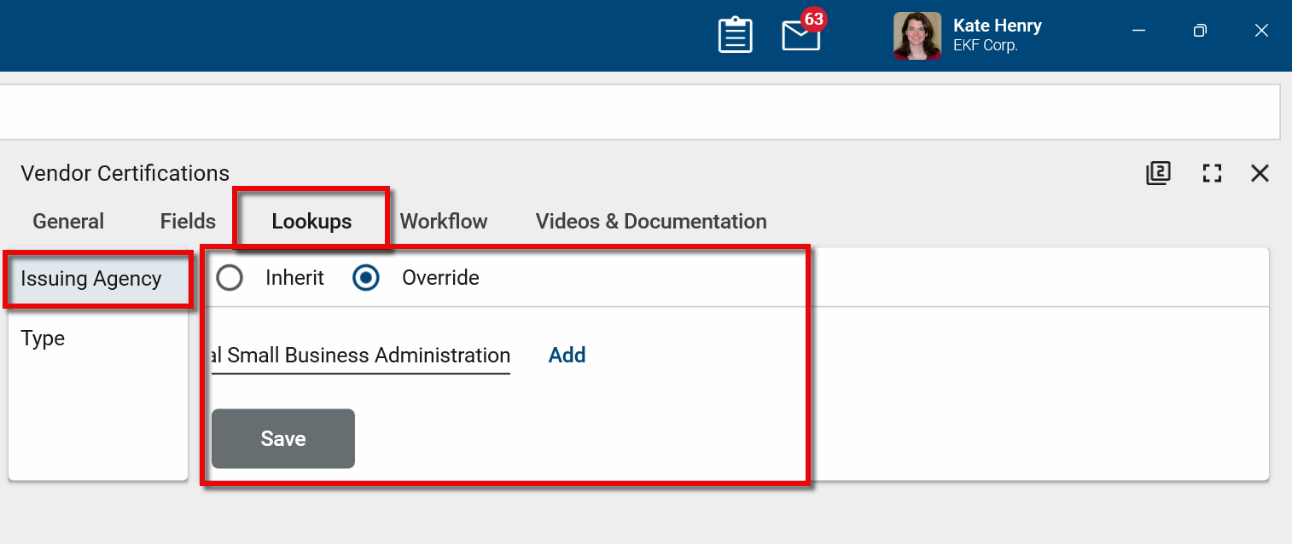Open the clipboard tasks icon

[x=735, y=35]
